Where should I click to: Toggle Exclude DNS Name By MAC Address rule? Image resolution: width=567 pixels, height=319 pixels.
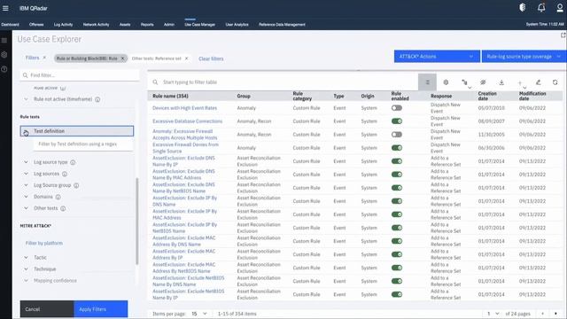tap(397, 175)
